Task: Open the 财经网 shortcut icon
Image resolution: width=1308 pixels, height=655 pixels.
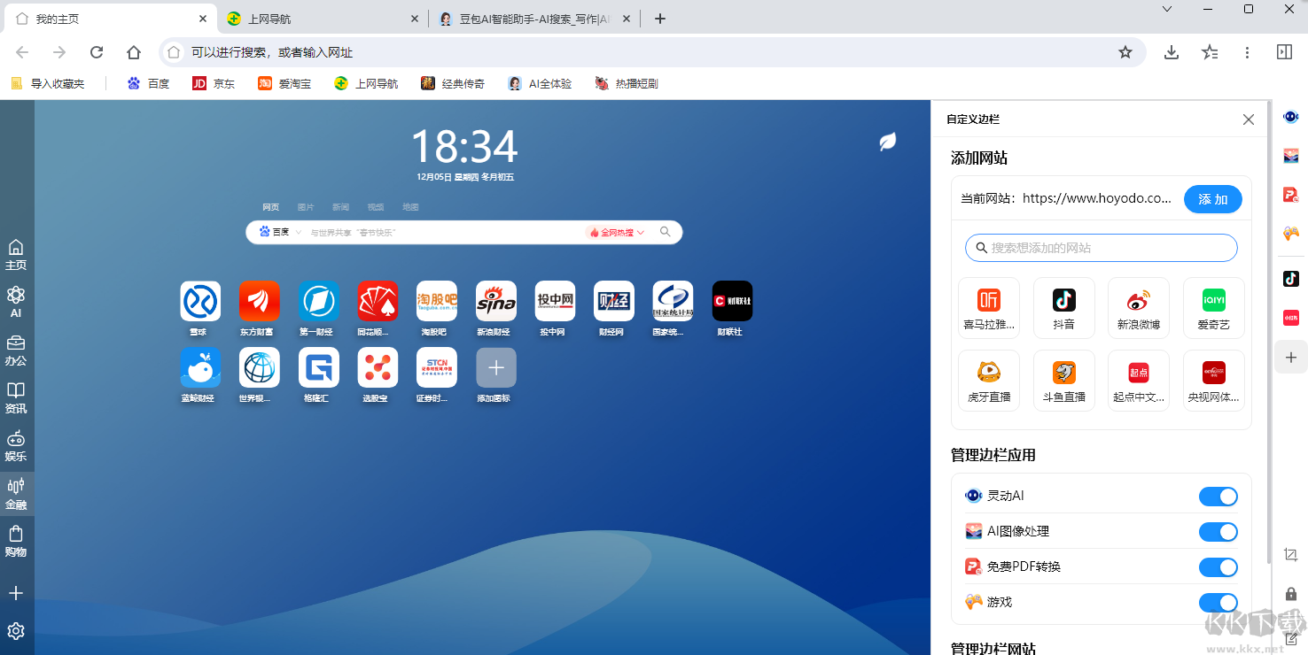Action: click(x=614, y=301)
